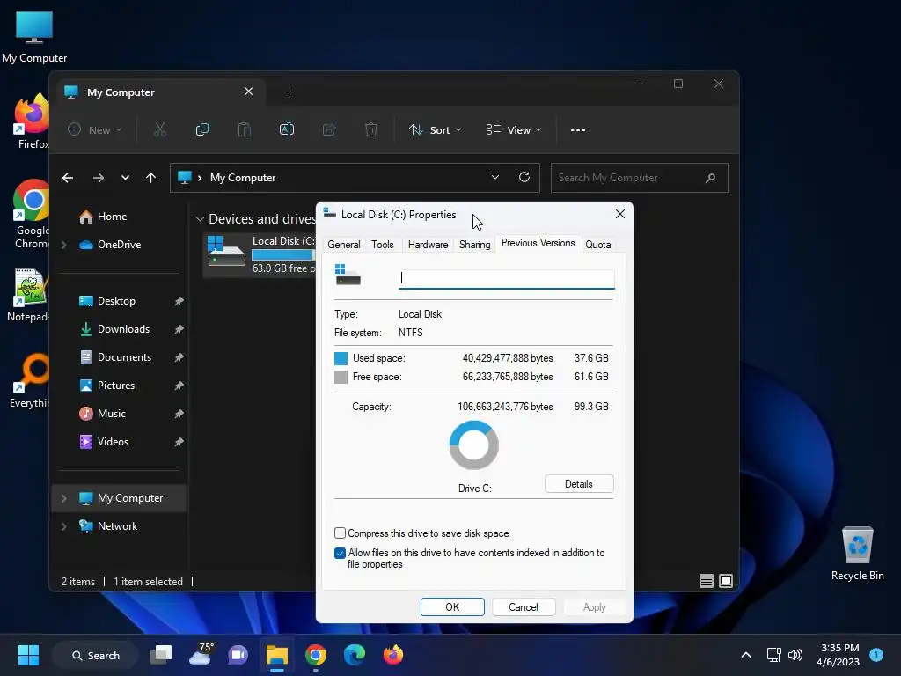Click the search magnifier in Explorer search box
901x676 pixels.
pos(711,178)
